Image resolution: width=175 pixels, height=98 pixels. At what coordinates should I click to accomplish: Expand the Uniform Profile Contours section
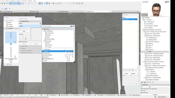[x=30, y=53]
